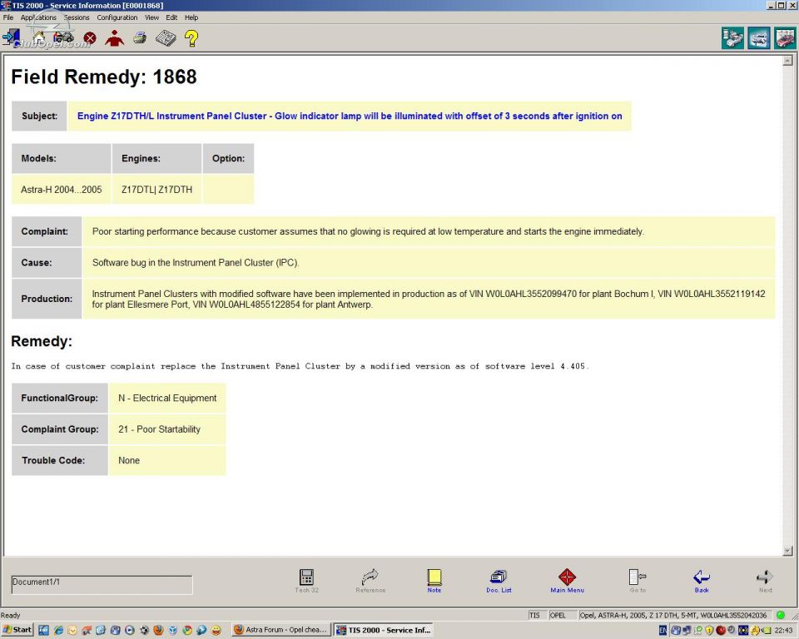This screenshot has height=639, width=799.
Task: Open the View menu
Action: pyautogui.click(x=151, y=17)
